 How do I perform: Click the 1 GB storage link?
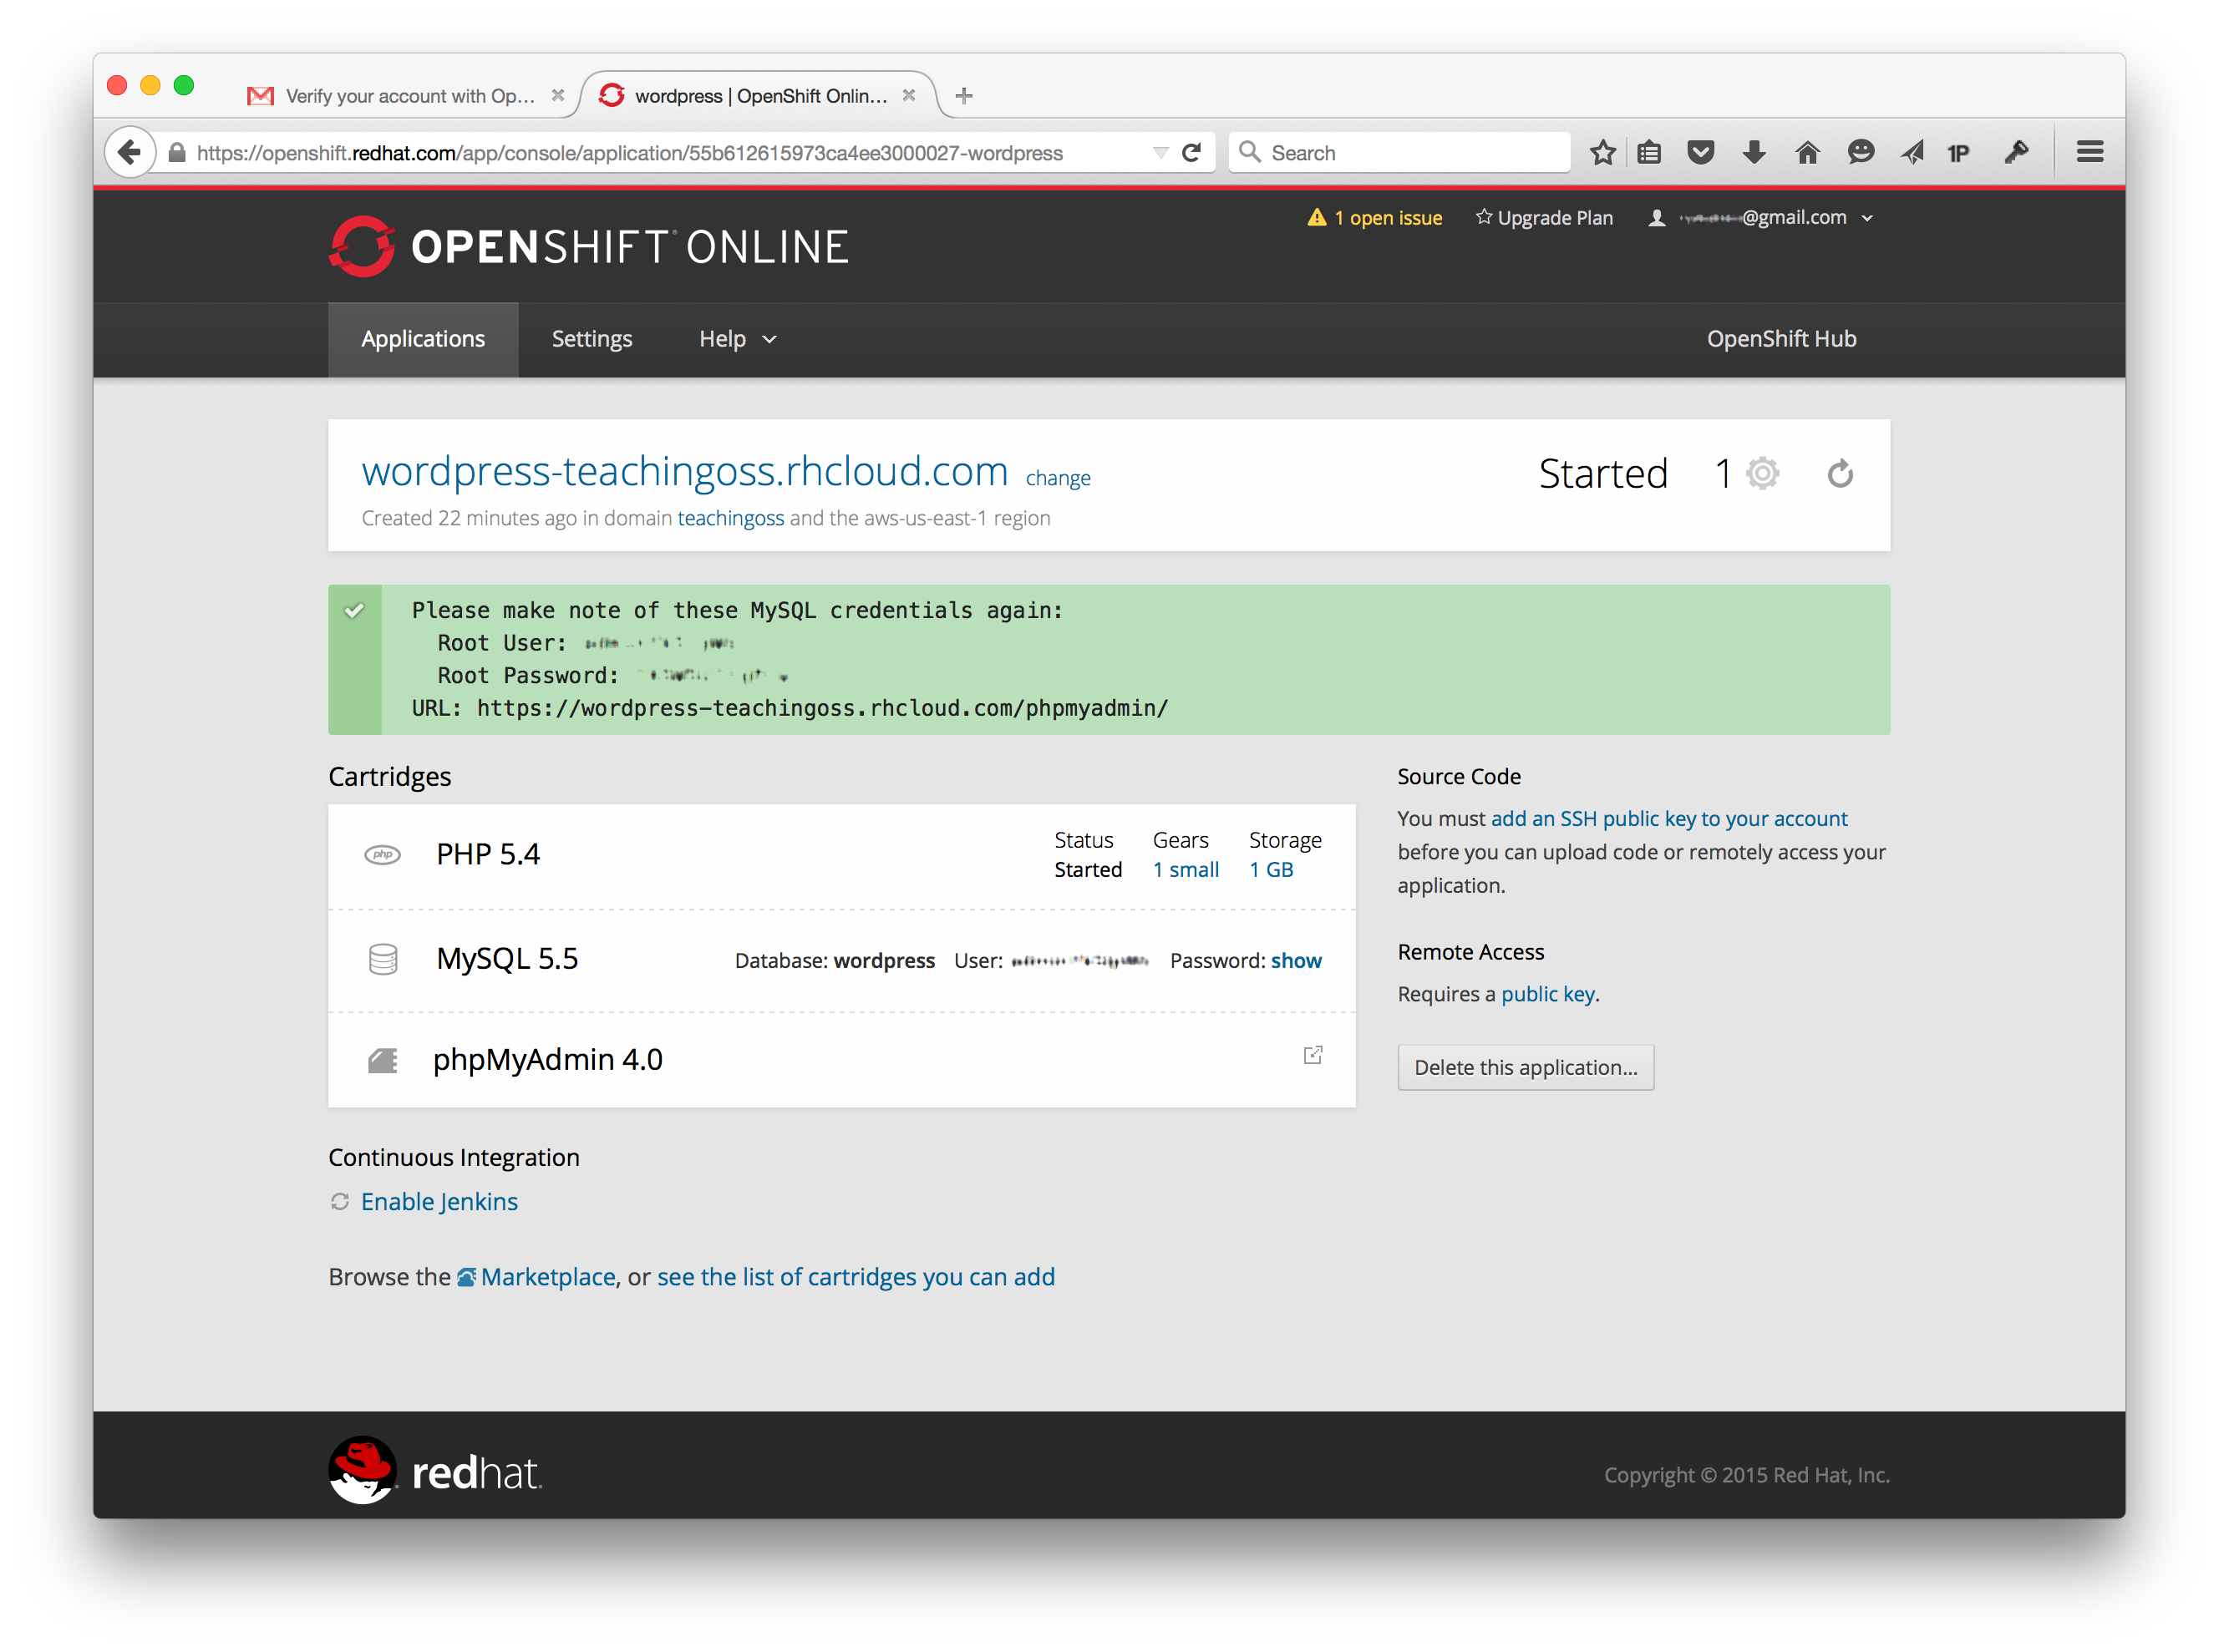pyautogui.click(x=1271, y=870)
